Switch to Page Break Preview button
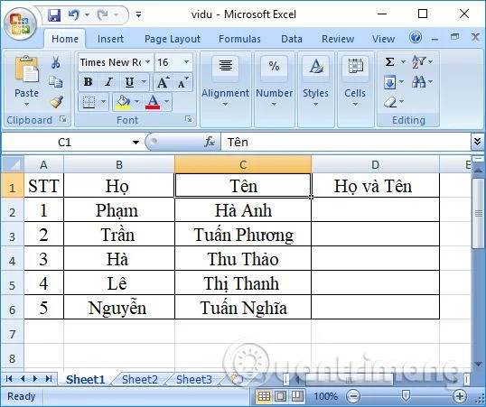 (297, 396)
